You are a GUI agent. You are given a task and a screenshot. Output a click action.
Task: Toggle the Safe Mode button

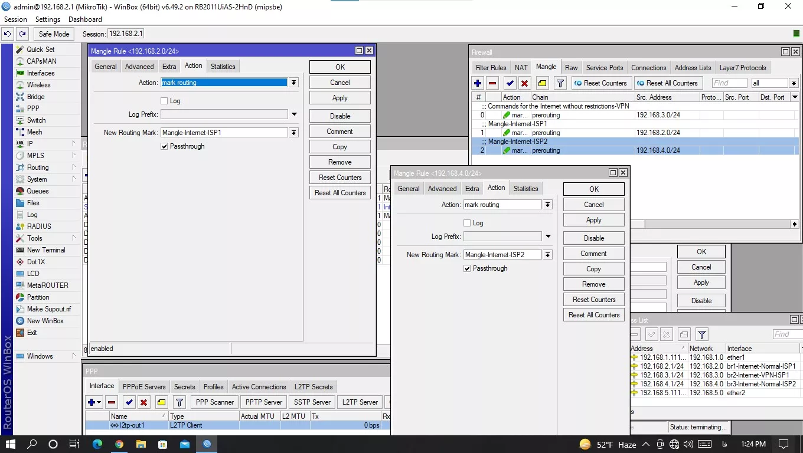pos(54,34)
